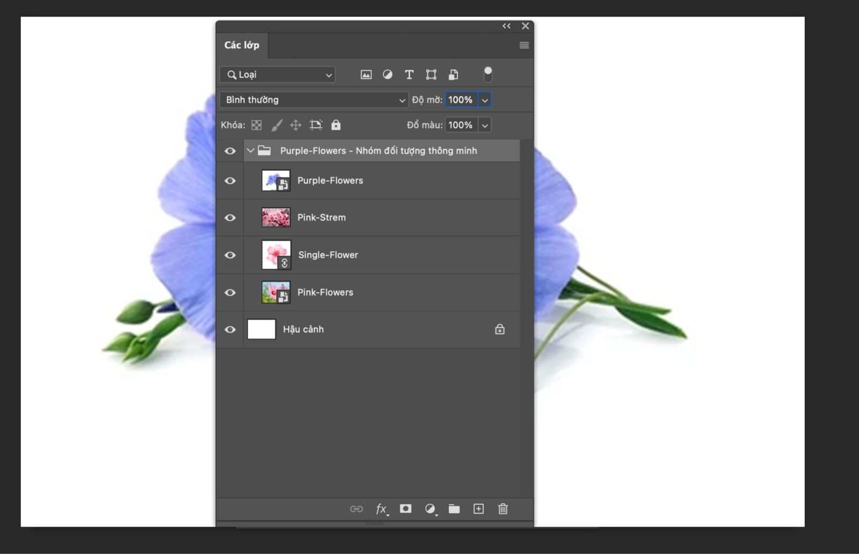The width and height of the screenshot is (859, 554).
Task: Select the Pink-Strem layer name
Action: [322, 218]
